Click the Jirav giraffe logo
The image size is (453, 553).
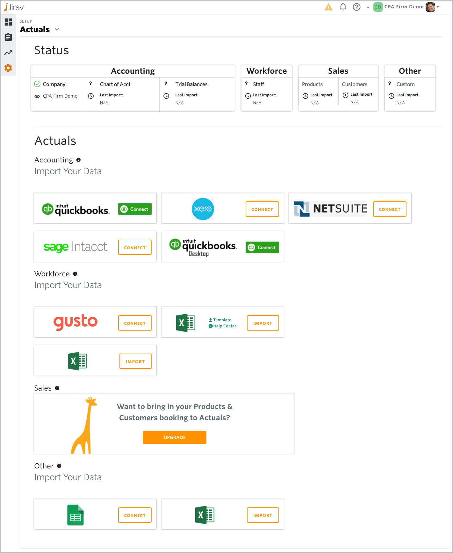click(14, 7)
